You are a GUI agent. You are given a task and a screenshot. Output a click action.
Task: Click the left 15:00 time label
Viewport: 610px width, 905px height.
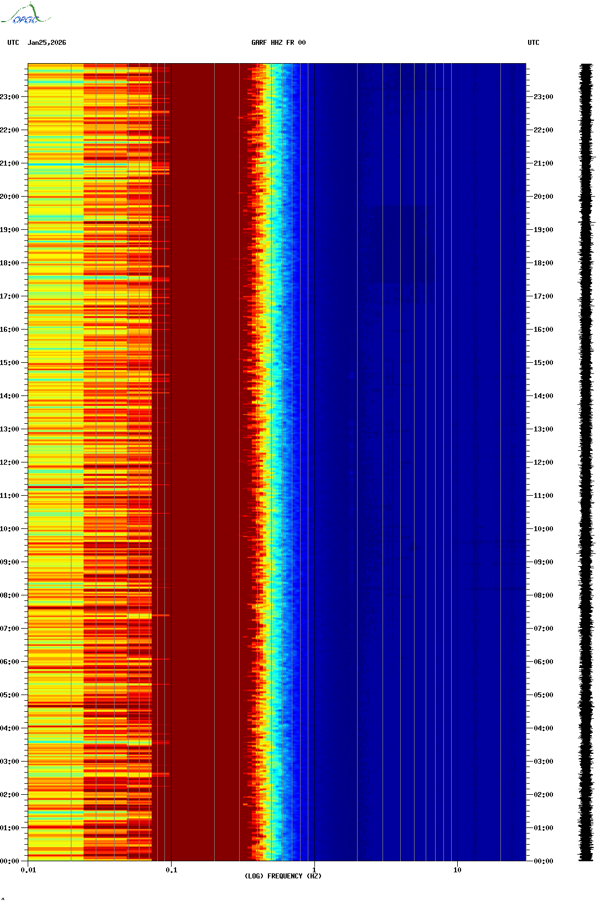9,363
